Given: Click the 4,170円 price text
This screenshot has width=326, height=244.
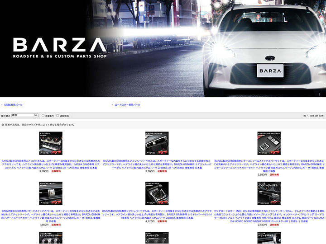Looking at the screenshot, I should tap(150, 221).
